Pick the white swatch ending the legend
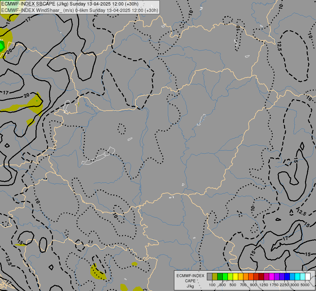Image resolution: width=316 pixels, height=291 pixels. point(308,276)
